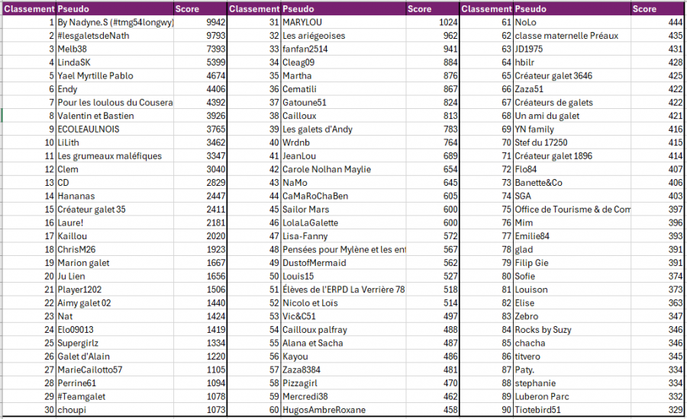
Task: Select 'Créateur galet 35' cell
Action: (114, 209)
